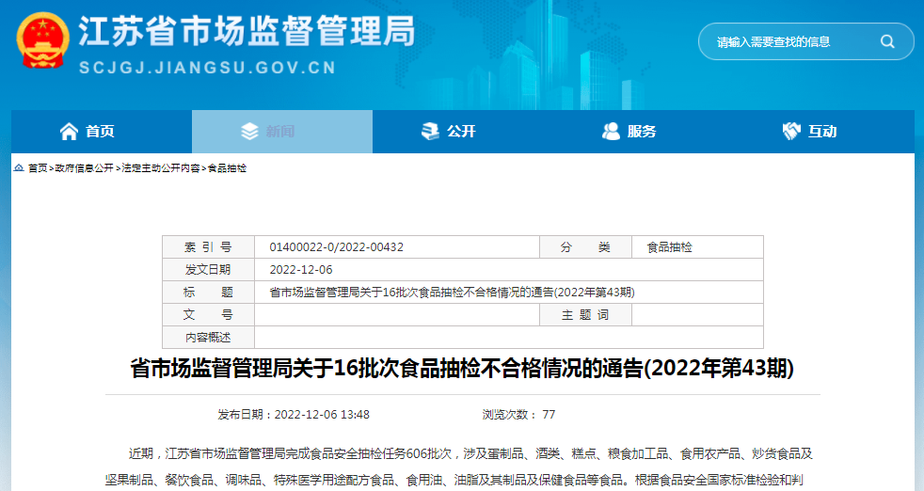Open the 首页 link in the breadcrumb
This screenshot has height=491, width=924.
tap(38, 167)
